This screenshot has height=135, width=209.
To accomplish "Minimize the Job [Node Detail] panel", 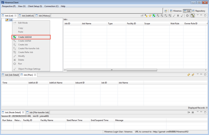I will (201, 112).
